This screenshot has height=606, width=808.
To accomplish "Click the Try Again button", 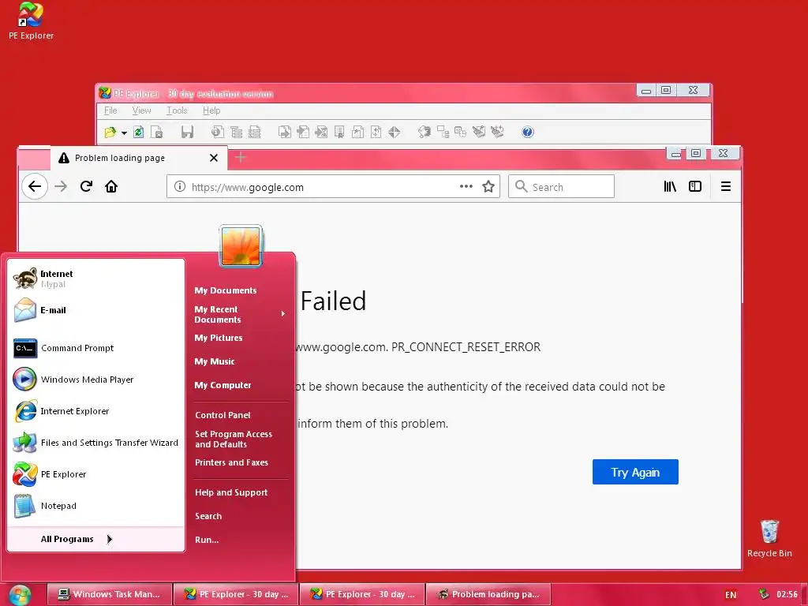I will point(635,472).
